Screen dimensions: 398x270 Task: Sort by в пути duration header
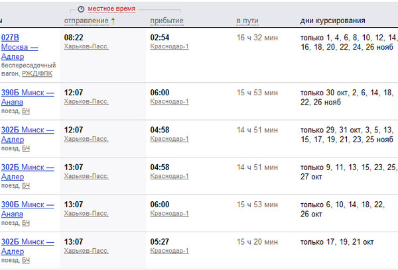[247, 21]
